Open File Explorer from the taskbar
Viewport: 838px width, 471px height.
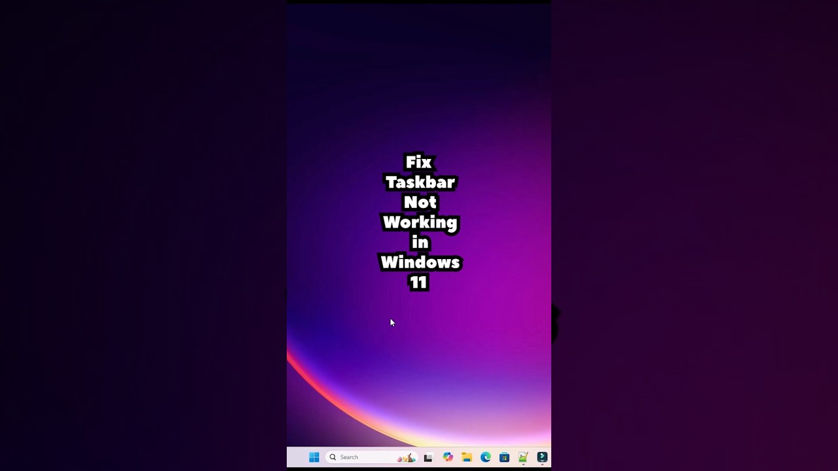coord(467,457)
